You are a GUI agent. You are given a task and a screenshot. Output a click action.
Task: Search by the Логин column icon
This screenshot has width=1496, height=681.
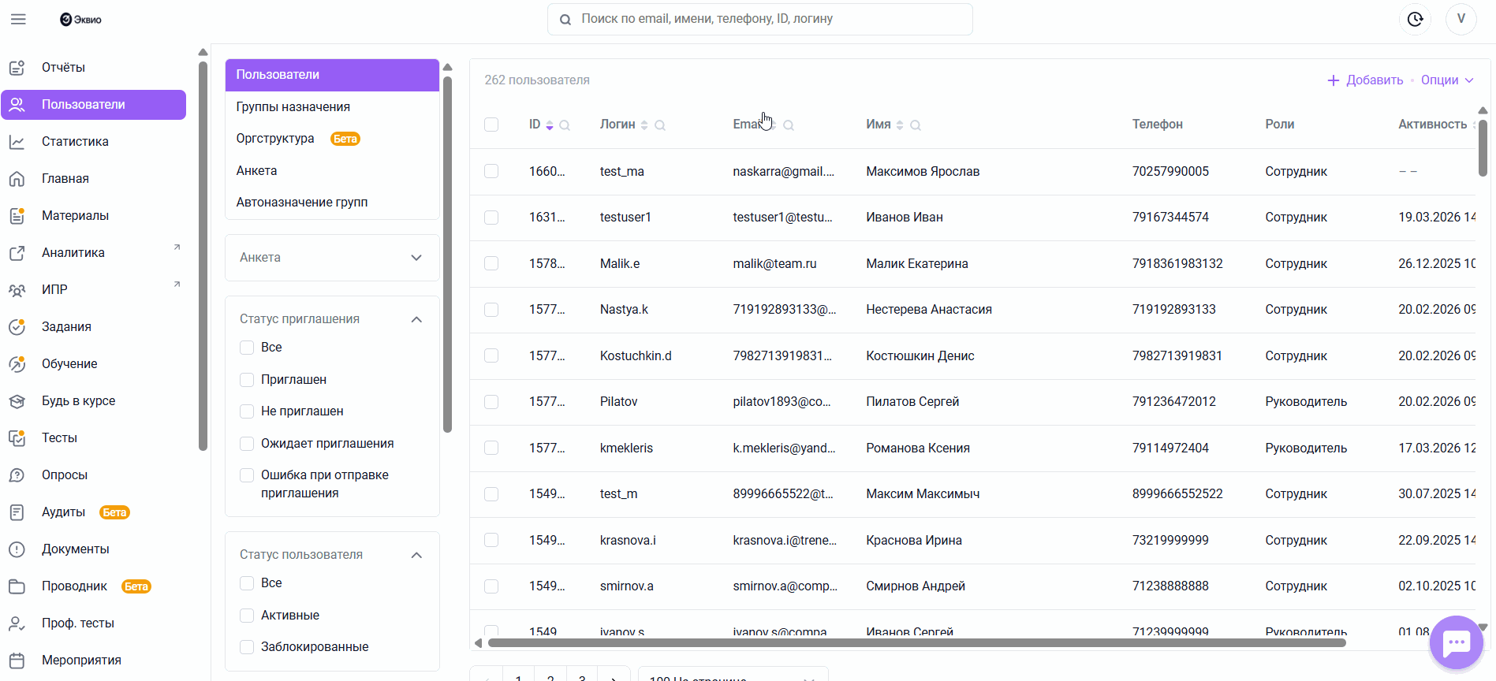660,125
